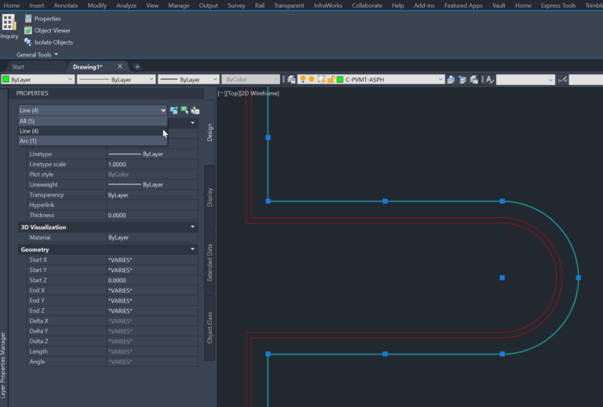Open the Express Tools ribbon tab

point(558,5)
